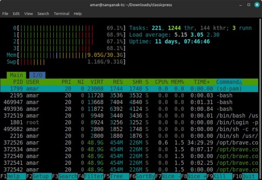Click the 34:29.29 TIME+ value

click(x=200, y=143)
